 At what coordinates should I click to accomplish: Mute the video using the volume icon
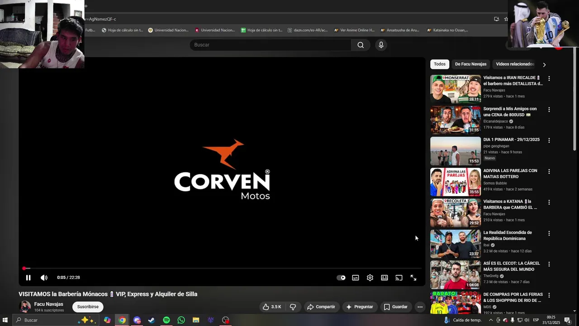pos(44,278)
